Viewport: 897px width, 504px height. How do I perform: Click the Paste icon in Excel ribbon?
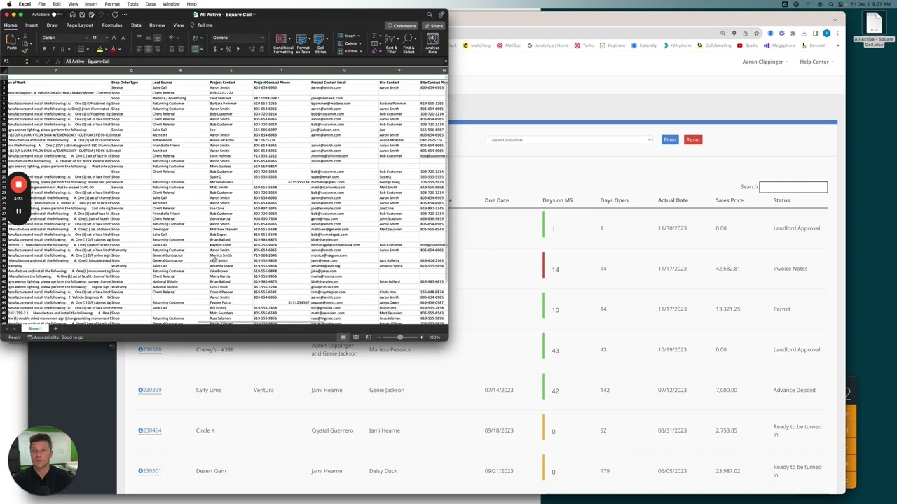pyautogui.click(x=12, y=41)
